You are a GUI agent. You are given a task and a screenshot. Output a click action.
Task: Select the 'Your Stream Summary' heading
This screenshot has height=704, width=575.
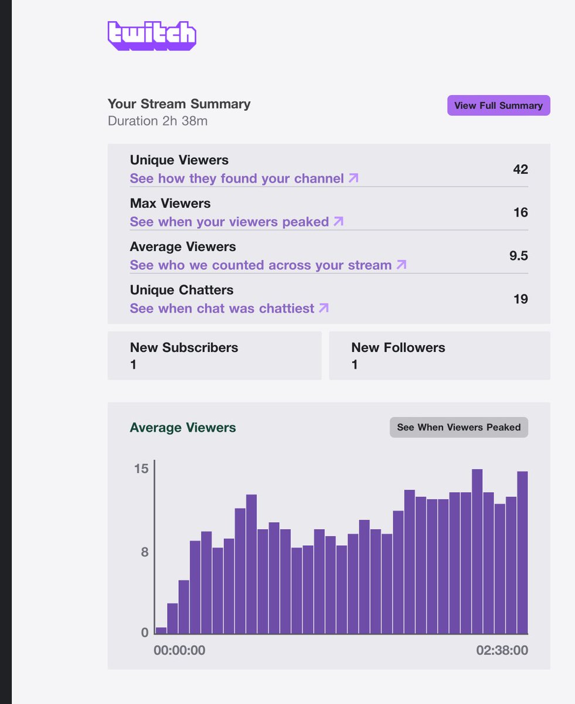179,104
